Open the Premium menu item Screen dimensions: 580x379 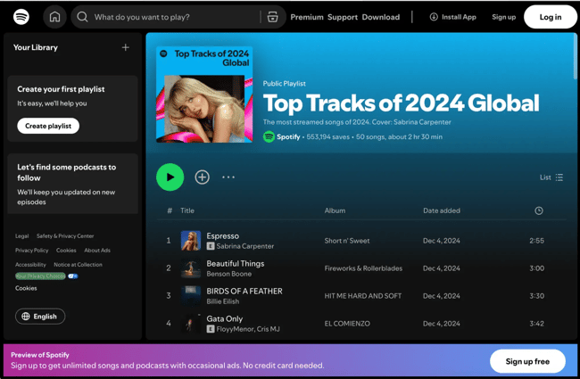307,17
